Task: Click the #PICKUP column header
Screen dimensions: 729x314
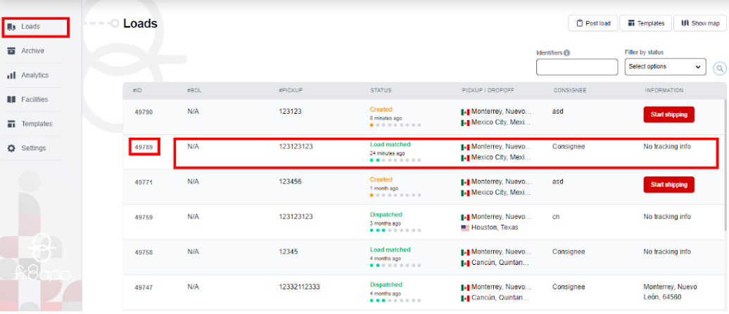Action: coord(291,91)
